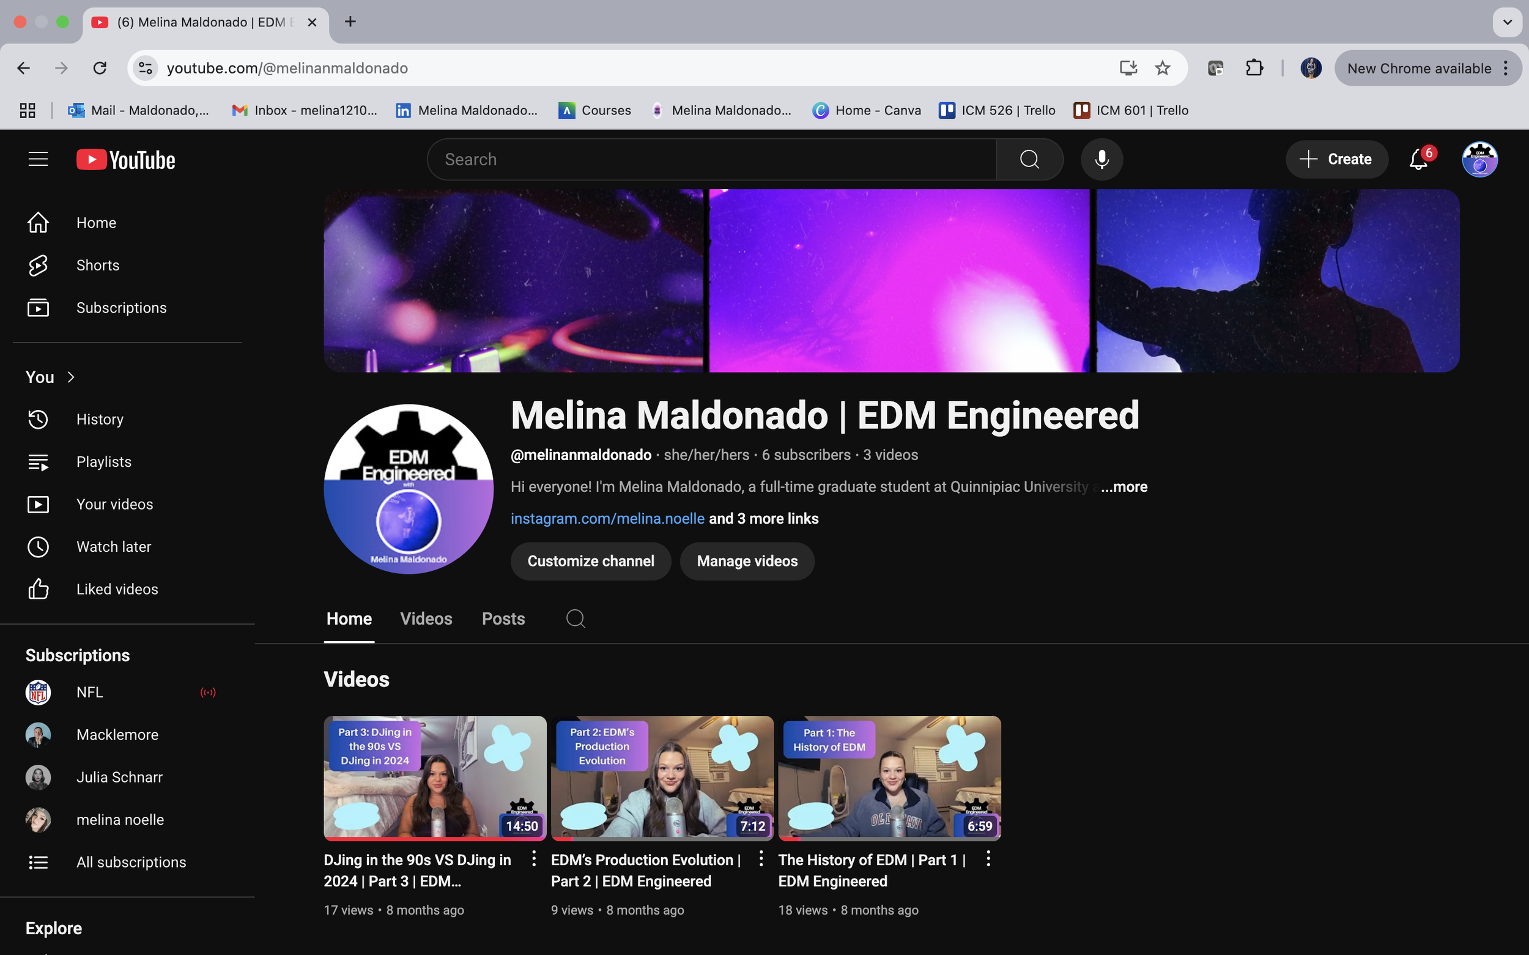
Task: Open Watch later in sidebar
Action: point(114,546)
